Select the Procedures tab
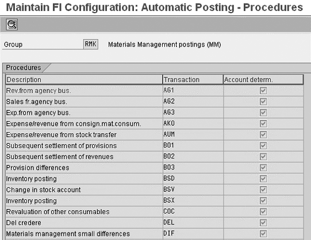The image size is (311, 240). pyautogui.click(x=24, y=68)
